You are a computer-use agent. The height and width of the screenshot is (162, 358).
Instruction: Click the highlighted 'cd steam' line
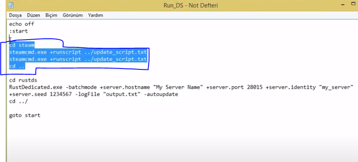(22, 45)
